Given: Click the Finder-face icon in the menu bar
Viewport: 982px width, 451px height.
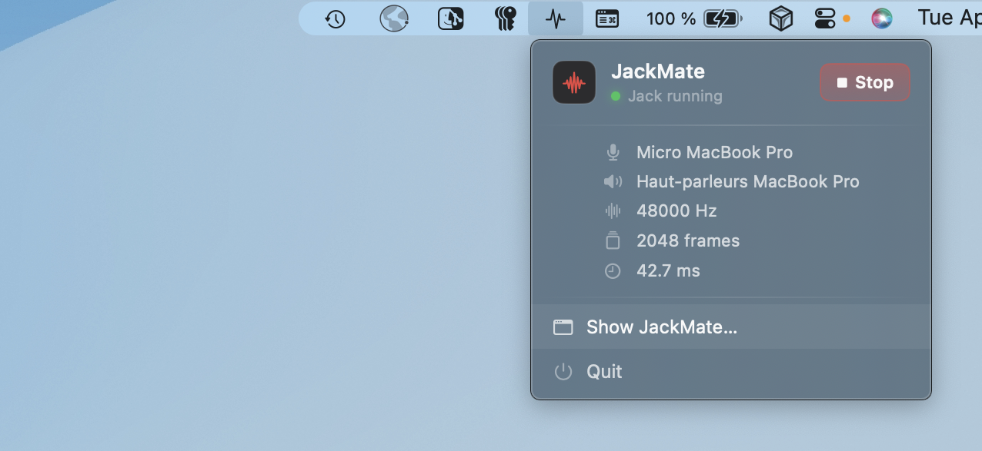Looking at the screenshot, I should (x=451, y=19).
